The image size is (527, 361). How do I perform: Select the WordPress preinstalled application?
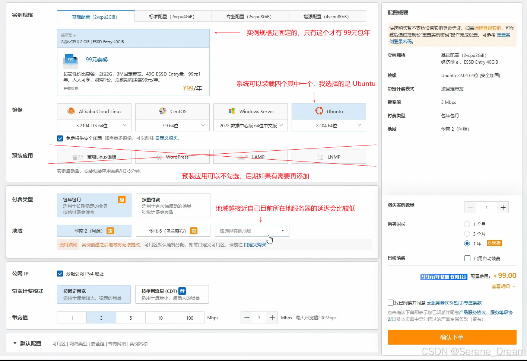pyautogui.click(x=172, y=157)
